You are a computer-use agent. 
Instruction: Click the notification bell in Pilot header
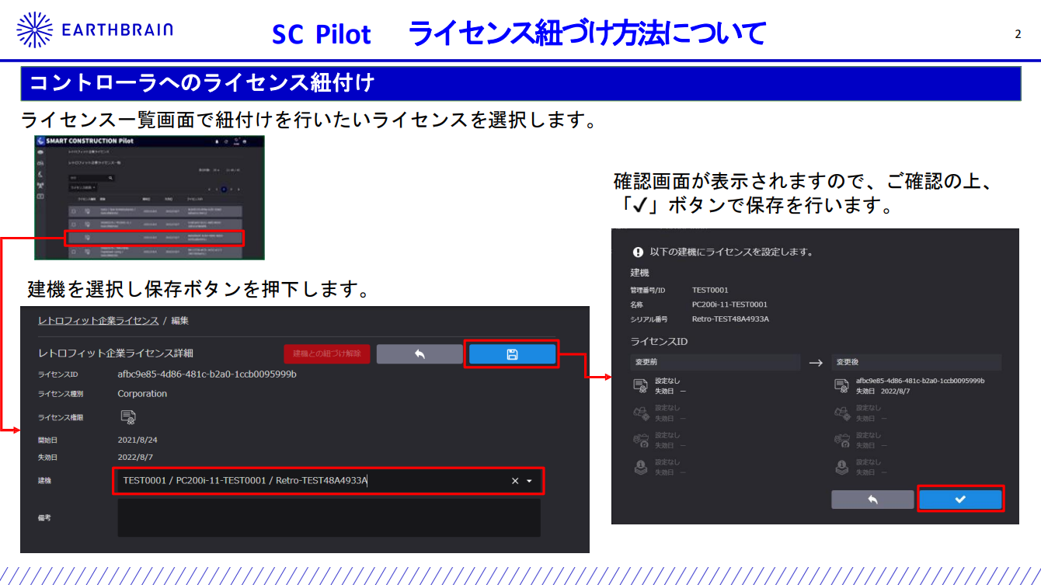coord(217,141)
